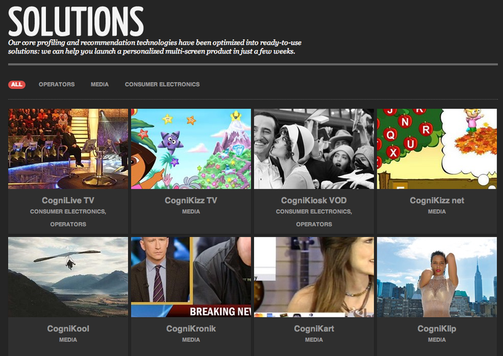
Task: Switch to the MEDIA filter
Action: [99, 84]
